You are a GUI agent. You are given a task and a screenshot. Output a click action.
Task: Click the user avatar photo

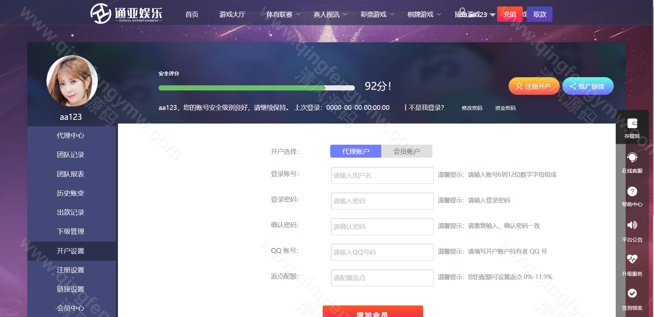(72, 81)
